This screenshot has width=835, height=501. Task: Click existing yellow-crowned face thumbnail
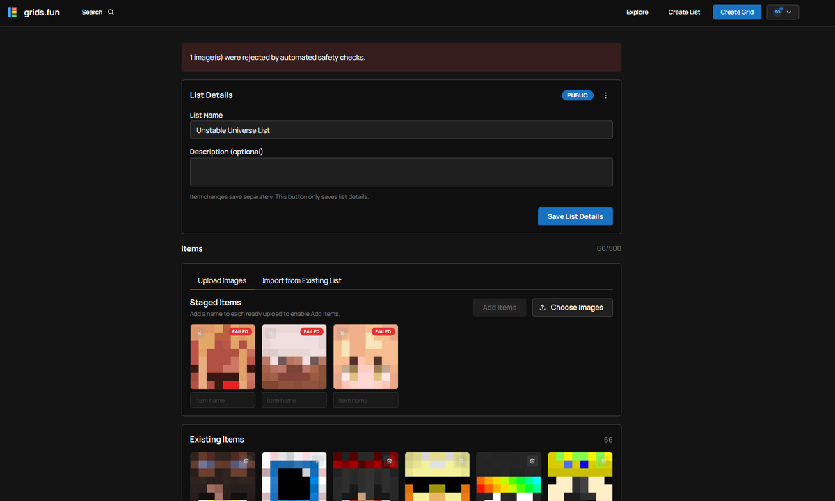pos(580,477)
